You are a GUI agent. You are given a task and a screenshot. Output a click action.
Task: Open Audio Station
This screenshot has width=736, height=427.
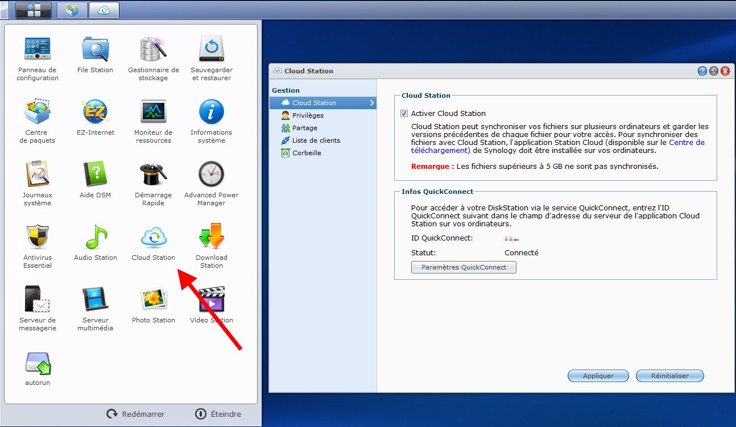95,242
